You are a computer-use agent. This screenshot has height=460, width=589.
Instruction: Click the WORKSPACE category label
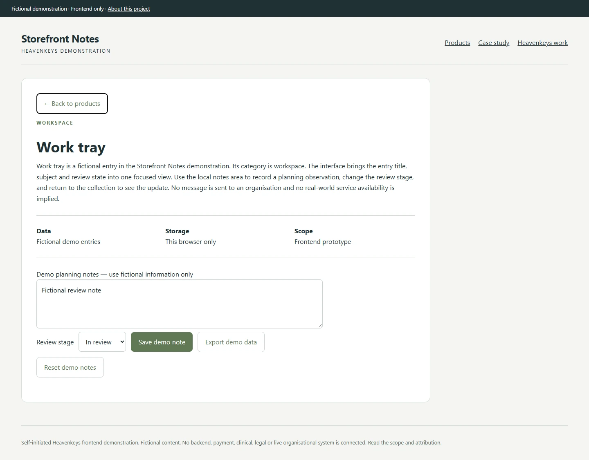pyautogui.click(x=55, y=123)
